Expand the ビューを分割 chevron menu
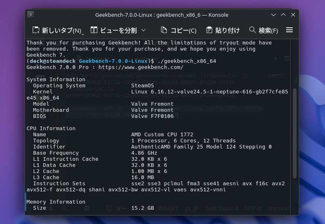The height and width of the screenshot is (224, 325). (x=143, y=30)
